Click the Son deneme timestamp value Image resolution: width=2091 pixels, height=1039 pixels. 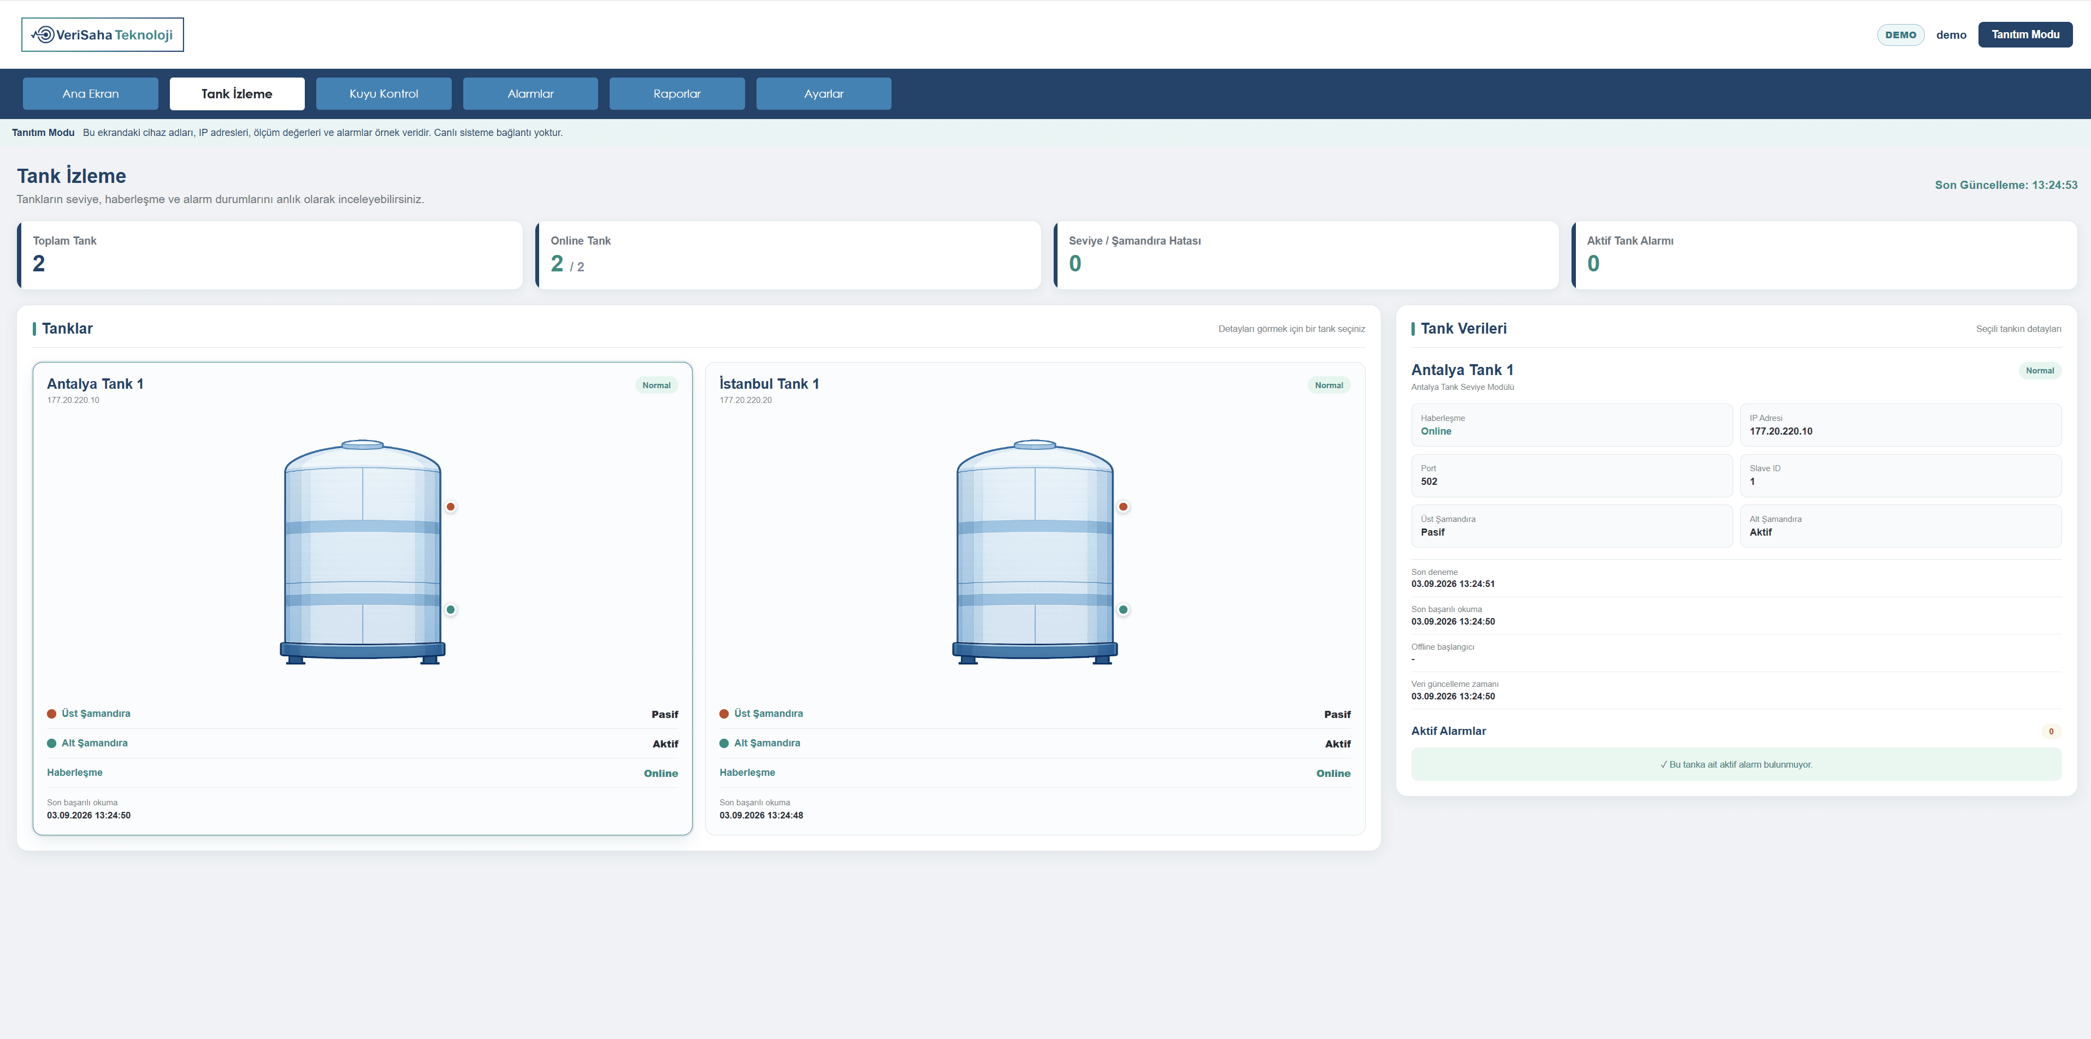pos(1453,584)
